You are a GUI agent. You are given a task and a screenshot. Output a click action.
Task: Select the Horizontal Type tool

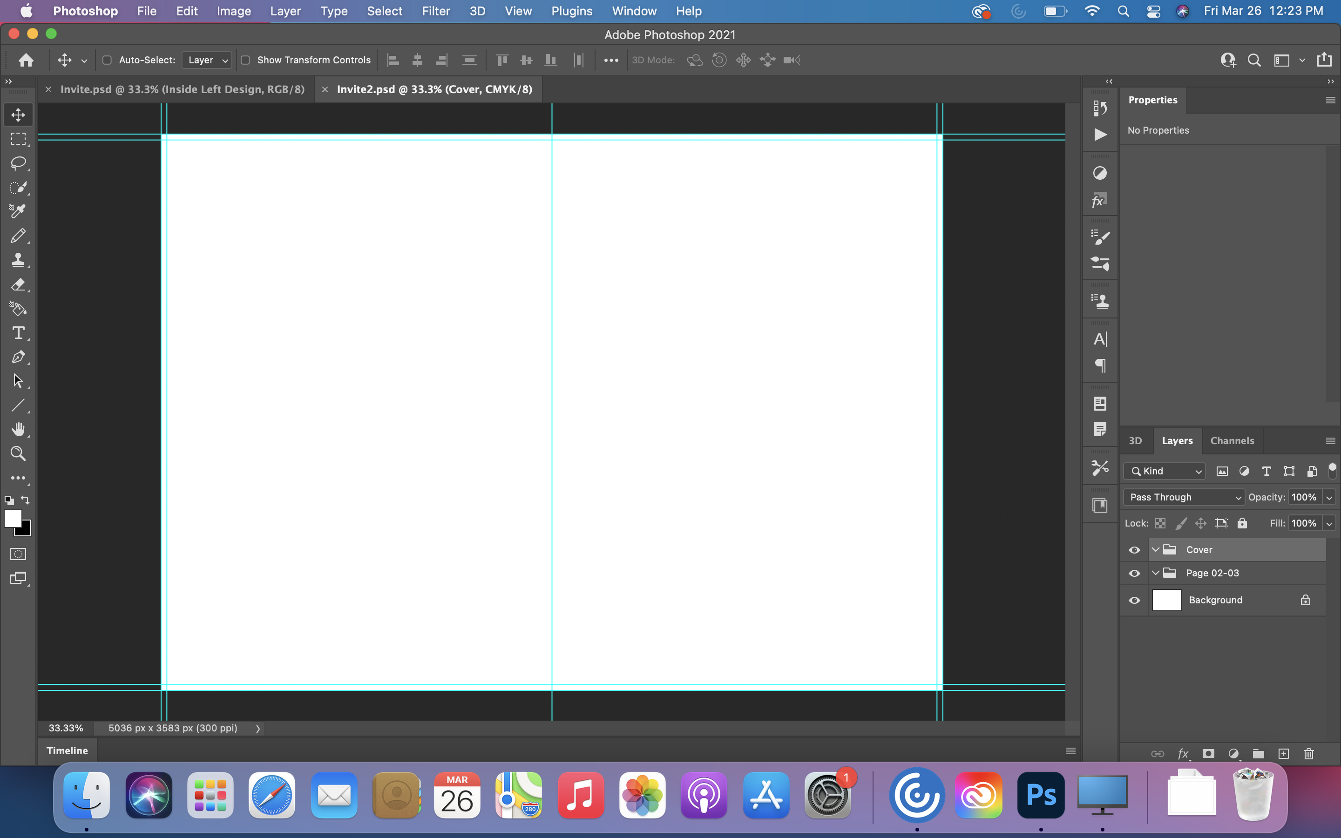[18, 332]
